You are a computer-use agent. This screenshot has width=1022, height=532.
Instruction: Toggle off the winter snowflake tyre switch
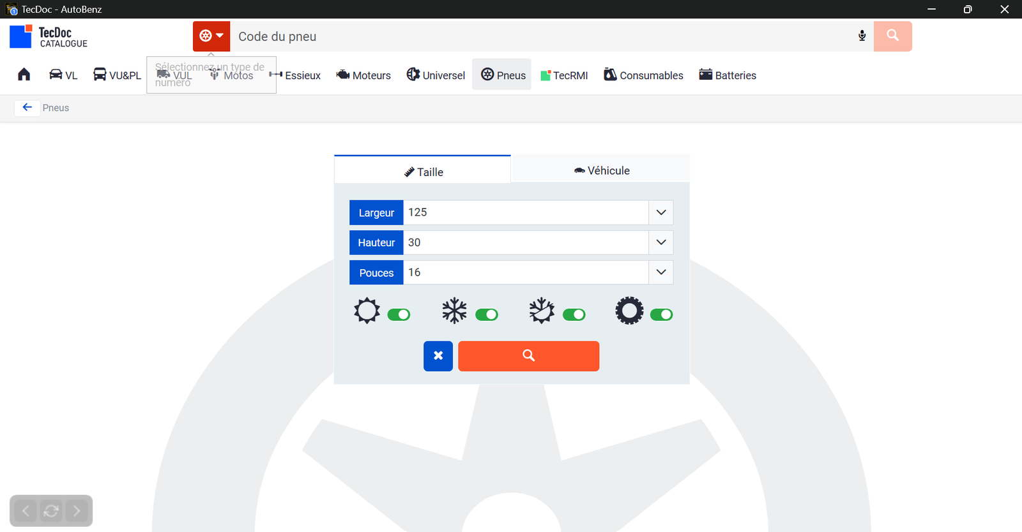tap(487, 314)
